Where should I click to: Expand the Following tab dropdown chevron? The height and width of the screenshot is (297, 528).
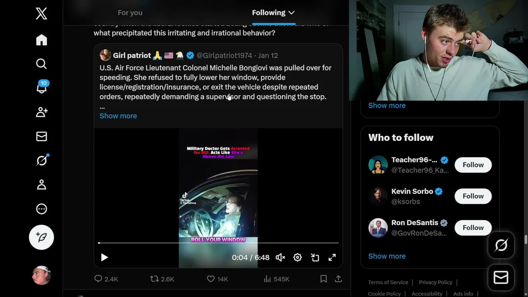coord(292,13)
